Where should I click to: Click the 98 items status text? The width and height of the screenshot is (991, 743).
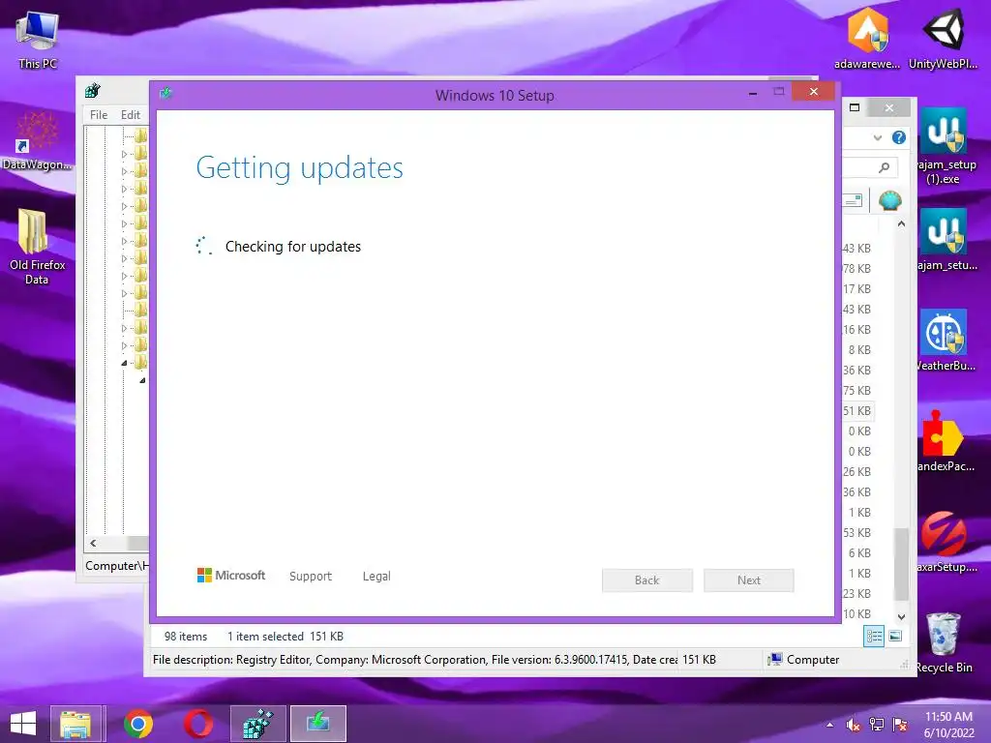(x=186, y=637)
